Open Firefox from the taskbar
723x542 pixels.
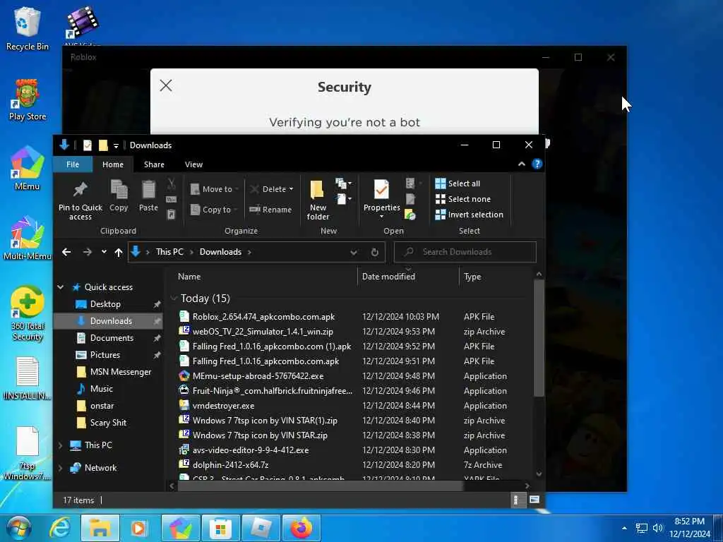point(301,528)
